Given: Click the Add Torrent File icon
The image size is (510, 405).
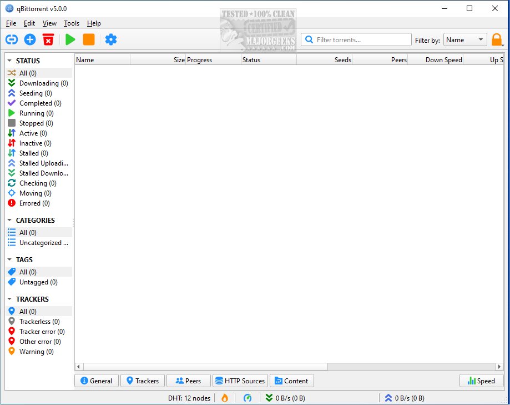Looking at the screenshot, I should (30, 39).
